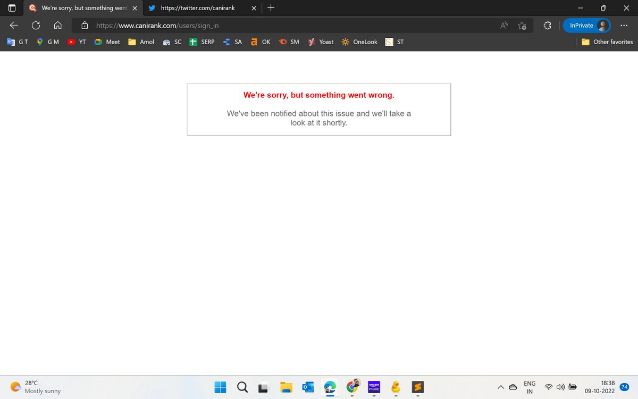
Task: Open File Explorer from taskbar
Action: click(x=287, y=387)
